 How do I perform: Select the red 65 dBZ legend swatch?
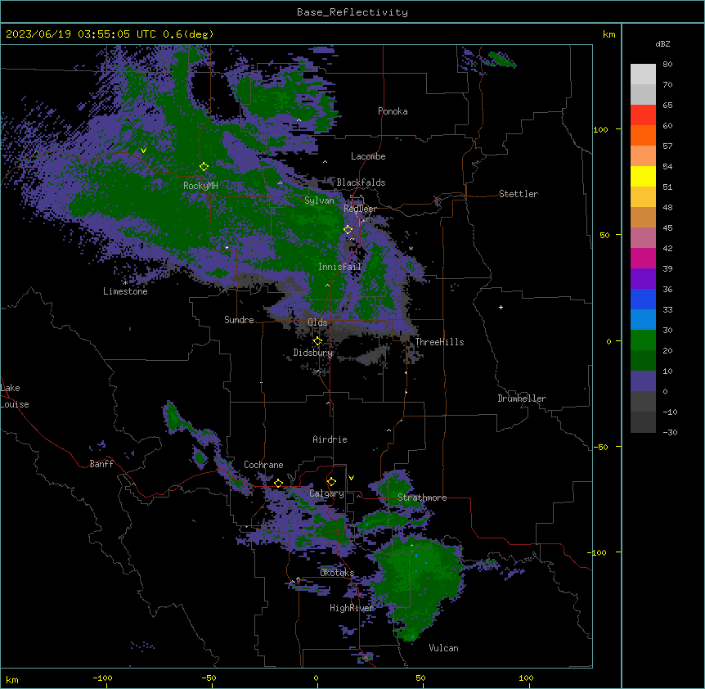643,115
